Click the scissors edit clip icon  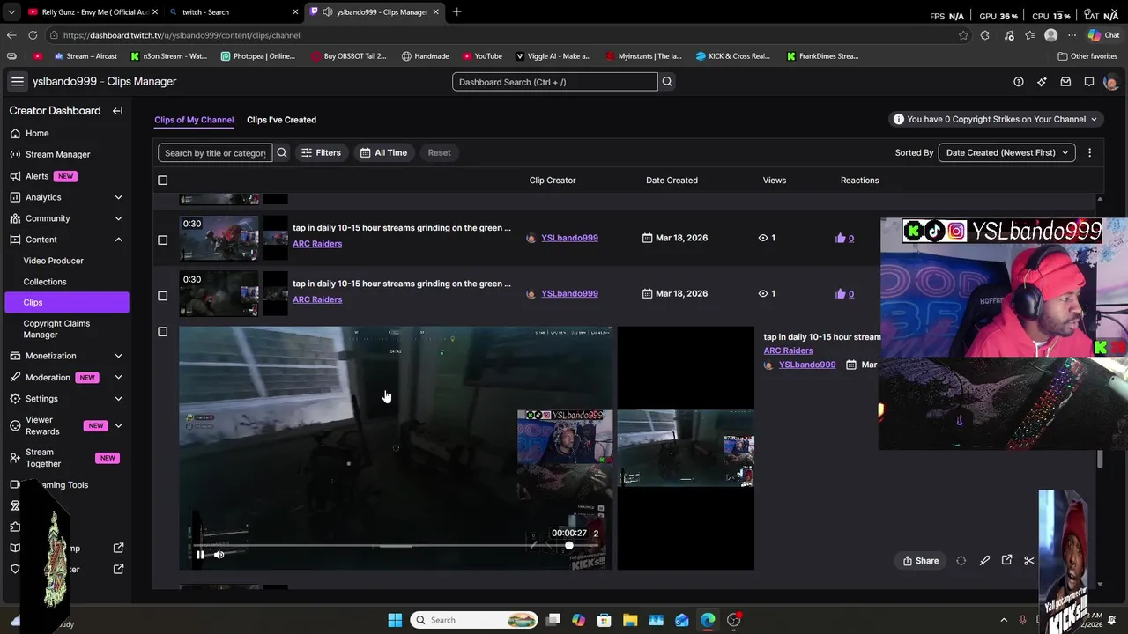click(1028, 561)
